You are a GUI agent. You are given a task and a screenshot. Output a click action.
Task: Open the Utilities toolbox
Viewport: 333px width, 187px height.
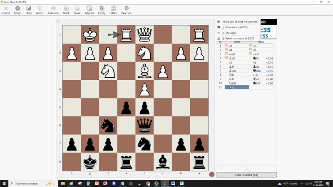pos(113,10)
